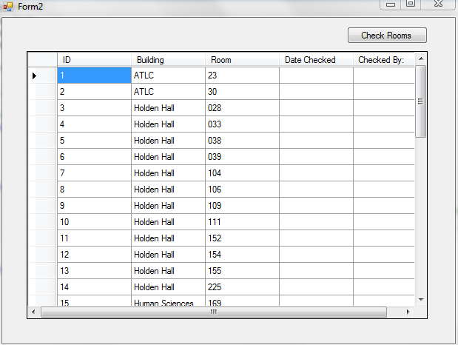The height and width of the screenshot is (345, 458).
Task: Click the vertical scrollbar up arrow
Action: 421,58
